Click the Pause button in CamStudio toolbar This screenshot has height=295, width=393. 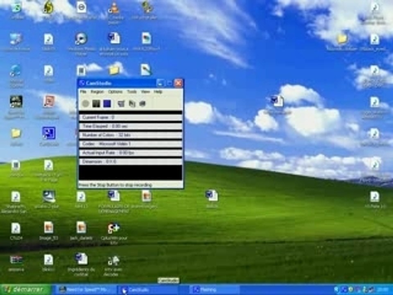pyautogui.click(x=96, y=103)
